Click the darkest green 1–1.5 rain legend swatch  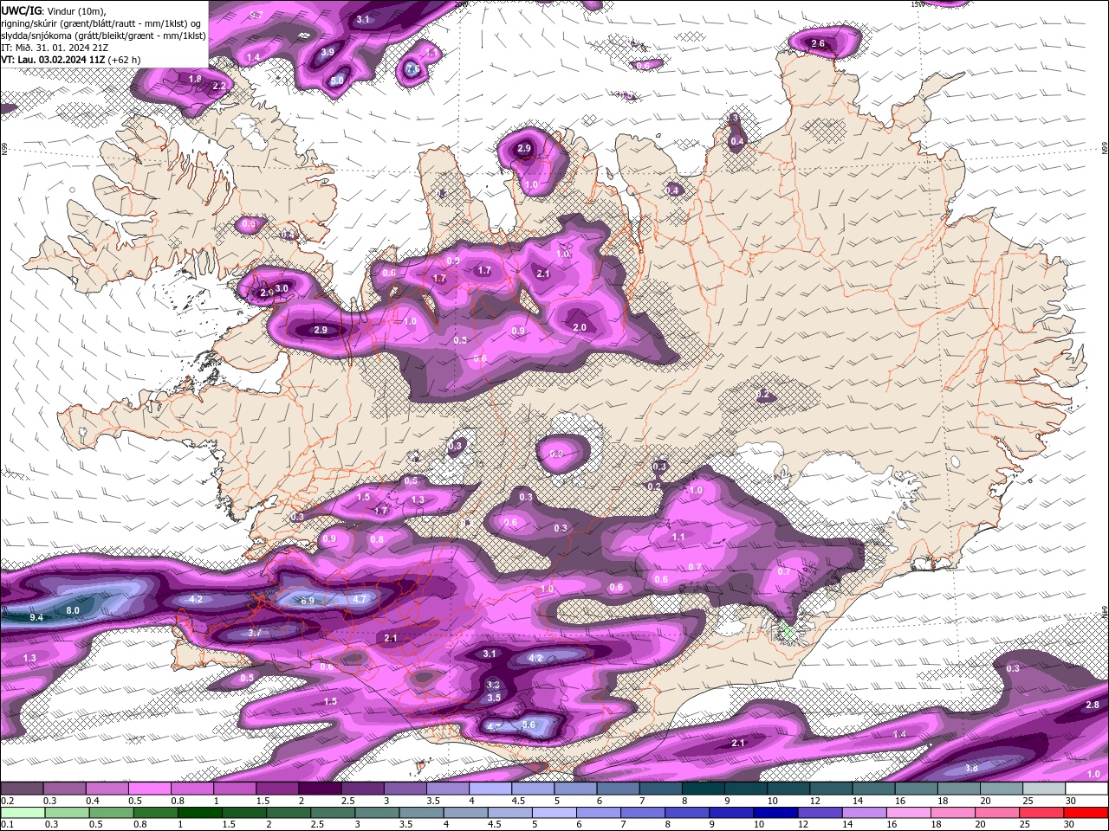pyautogui.click(x=199, y=813)
